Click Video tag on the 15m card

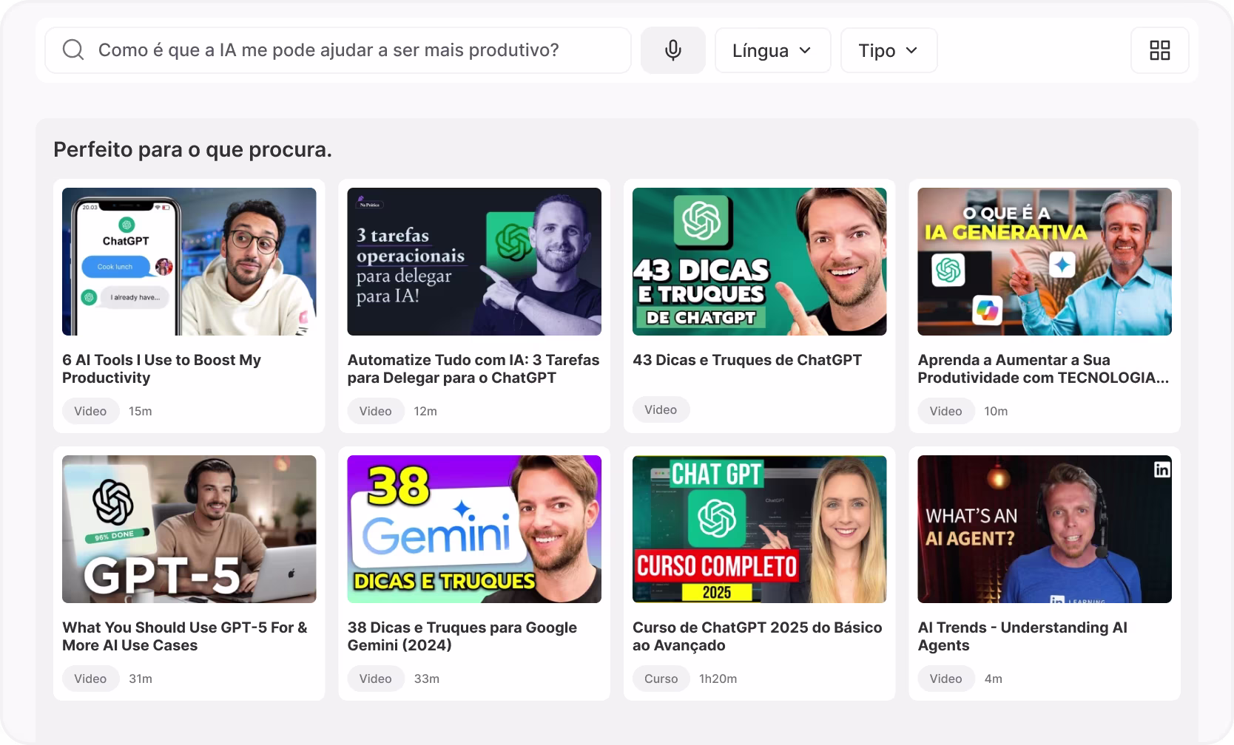(90, 411)
